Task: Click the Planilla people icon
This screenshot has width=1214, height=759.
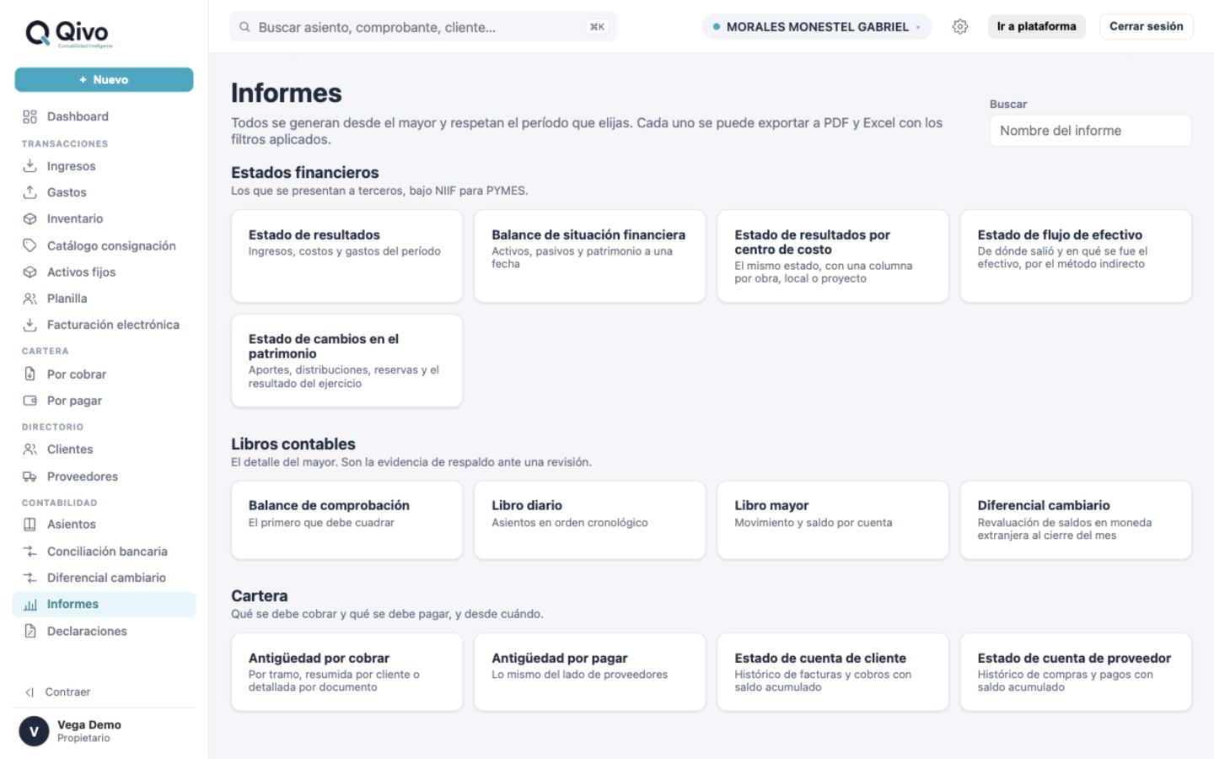Action: 30,299
